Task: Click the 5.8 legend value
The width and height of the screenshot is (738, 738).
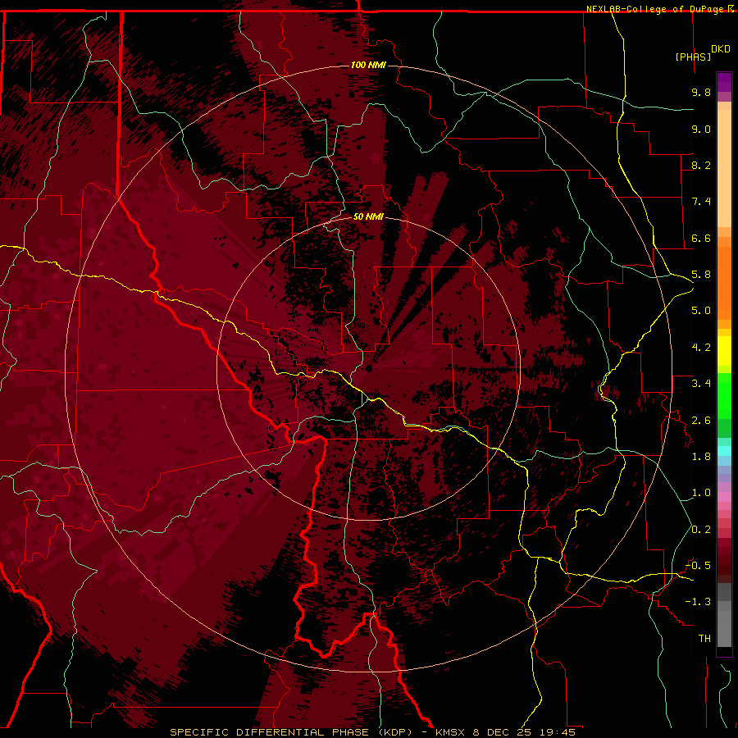Action: (x=701, y=275)
